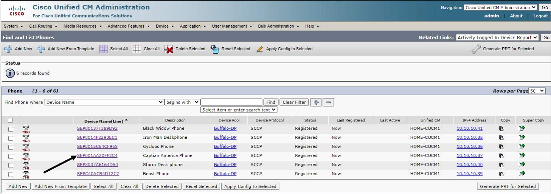Check the box for SEPC40ACB4D12C7

[11, 175]
